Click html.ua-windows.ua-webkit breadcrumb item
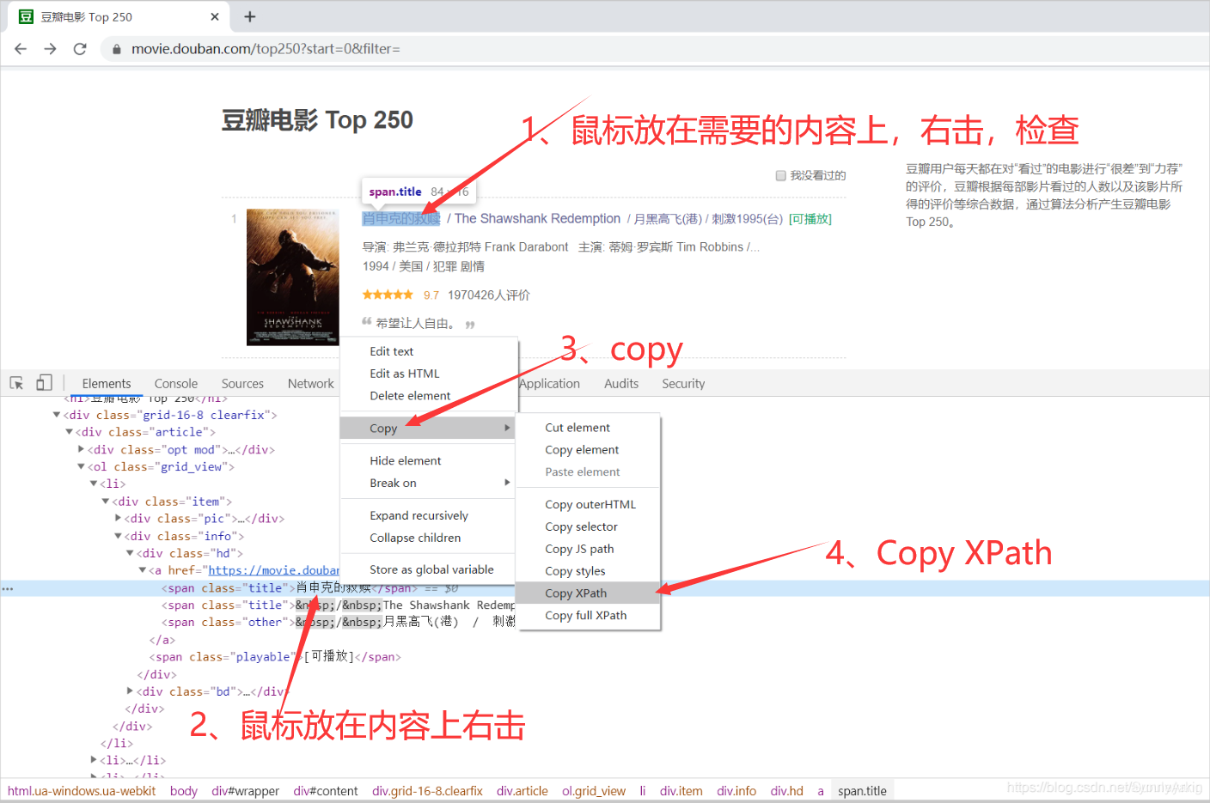Screen dimensions: 1210x803 82,791
